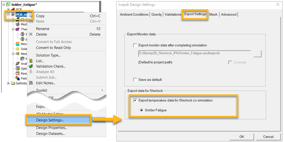This screenshot has width=284, height=142.
Task: Open the Mesh tab
Action: [x=213, y=14]
